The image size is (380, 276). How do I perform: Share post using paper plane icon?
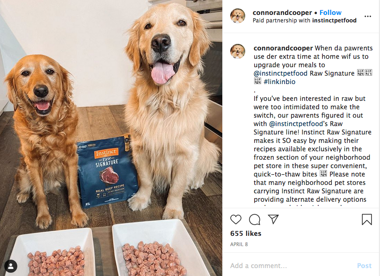273,219
